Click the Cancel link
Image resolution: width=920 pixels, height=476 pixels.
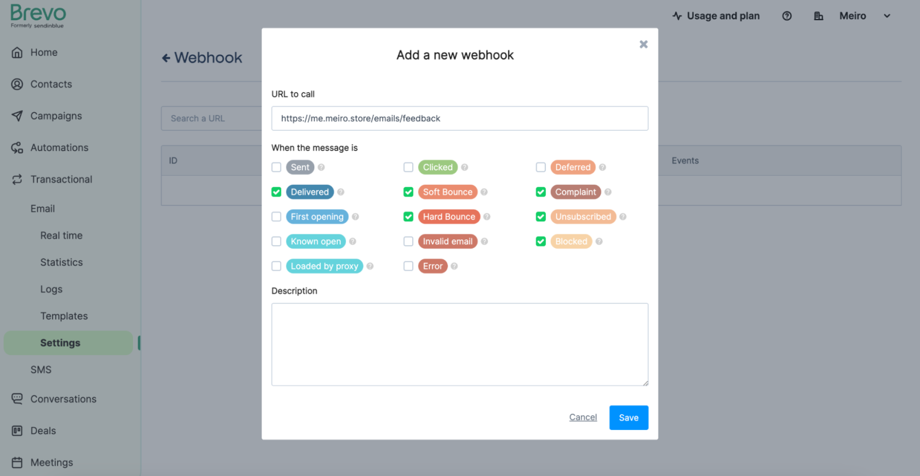click(583, 417)
